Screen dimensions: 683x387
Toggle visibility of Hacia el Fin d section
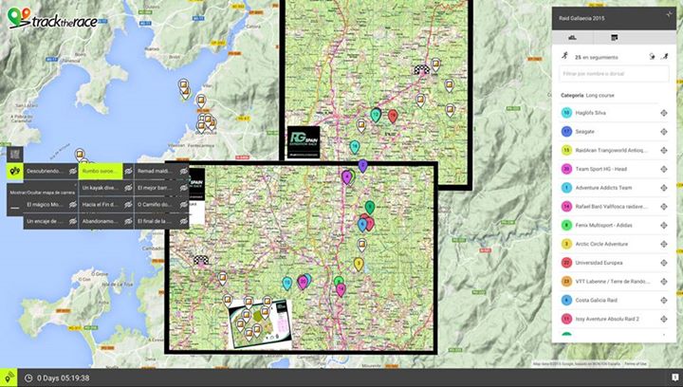(128, 204)
